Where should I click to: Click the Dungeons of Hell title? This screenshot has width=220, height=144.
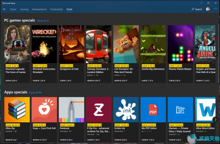(x=69, y=69)
